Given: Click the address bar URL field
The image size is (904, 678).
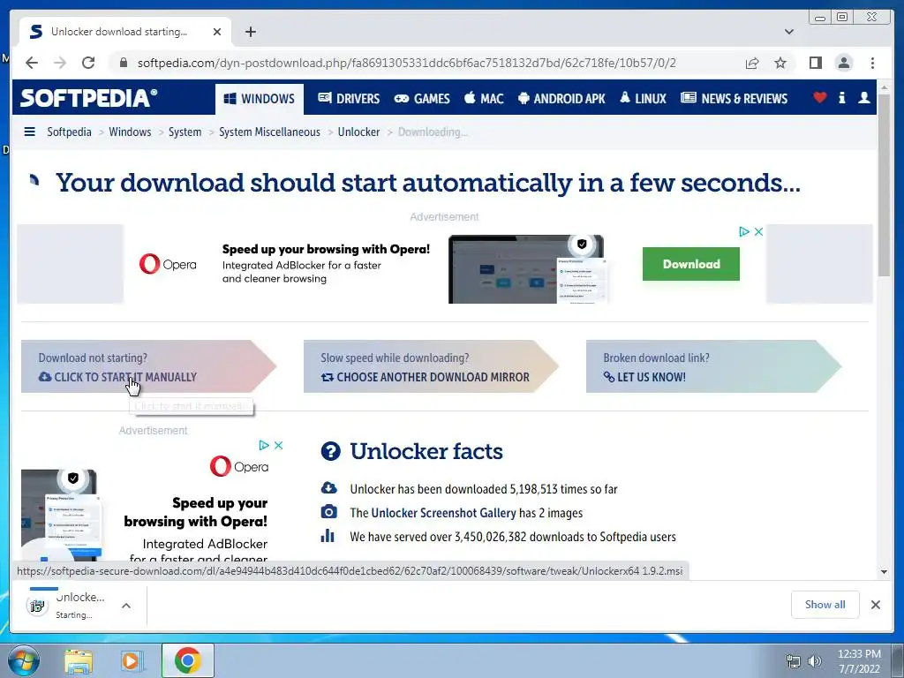Looking at the screenshot, I should pos(406,63).
